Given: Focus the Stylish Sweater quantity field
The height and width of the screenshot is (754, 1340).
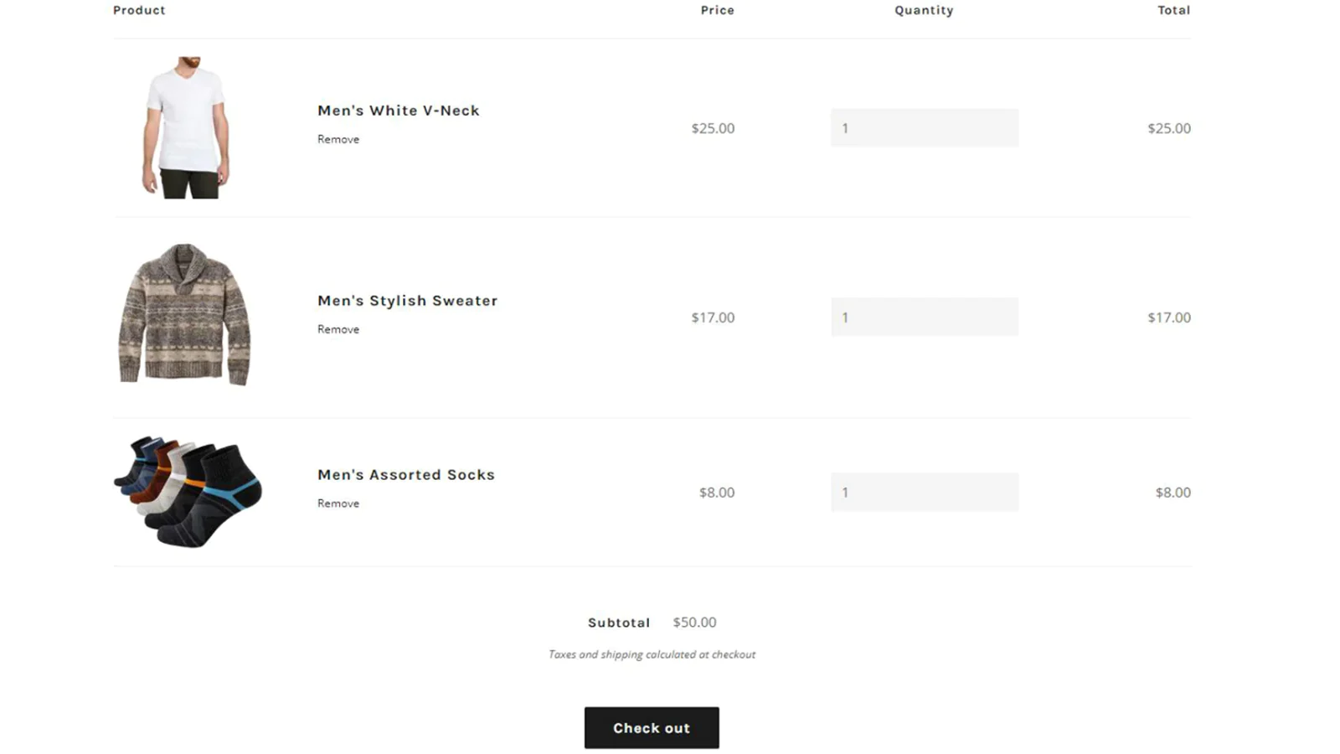Looking at the screenshot, I should click(925, 318).
